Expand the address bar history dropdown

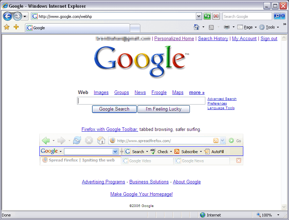tap(199, 17)
